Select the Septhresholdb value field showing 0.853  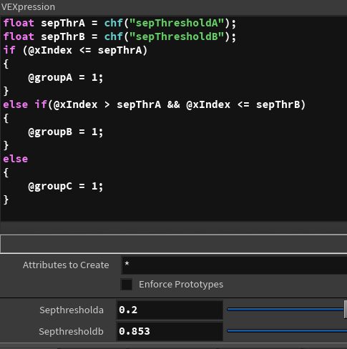[170, 331]
